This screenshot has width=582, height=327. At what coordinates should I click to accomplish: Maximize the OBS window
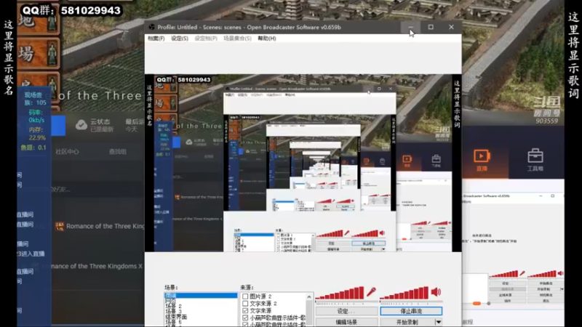[431, 27]
